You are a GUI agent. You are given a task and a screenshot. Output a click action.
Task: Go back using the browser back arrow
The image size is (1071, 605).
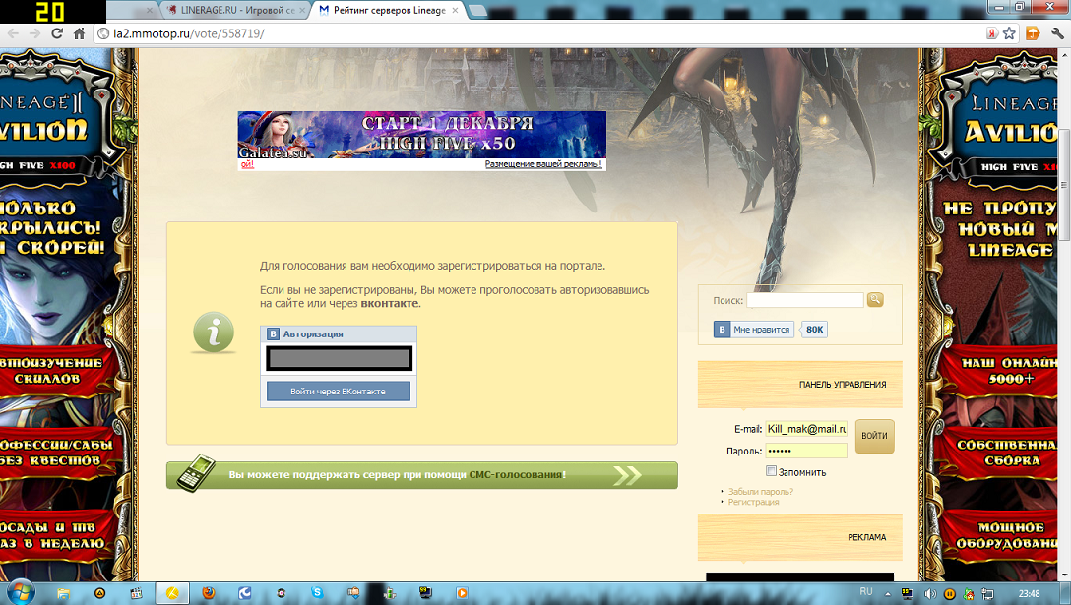click(x=12, y=33)
